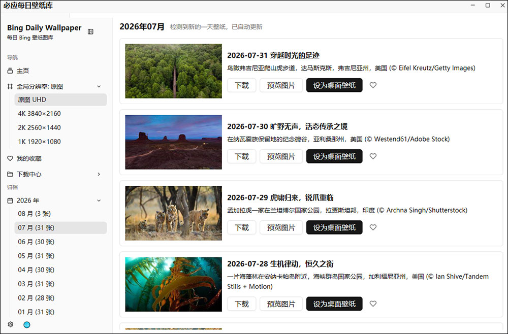
Task: Open settings gear icon
Action: point(10,324)
